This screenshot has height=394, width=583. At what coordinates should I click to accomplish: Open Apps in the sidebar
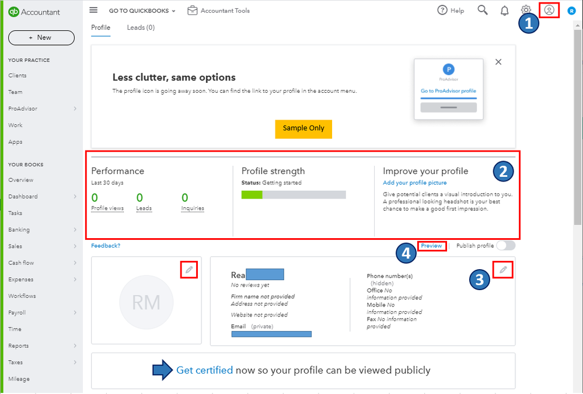15,142
